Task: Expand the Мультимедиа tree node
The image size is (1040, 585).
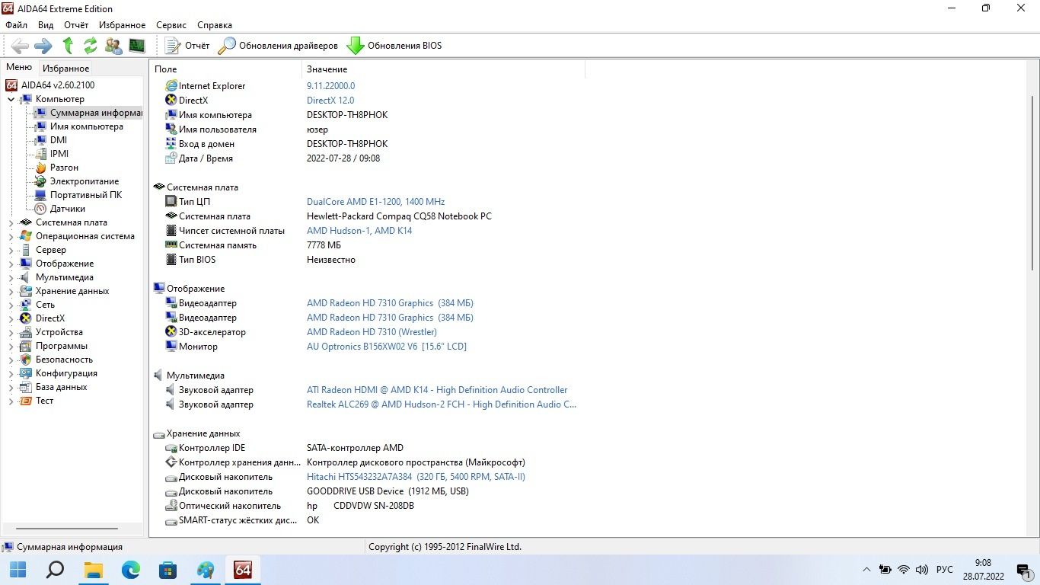Action: pyautogui.click(x=11, y=277)
